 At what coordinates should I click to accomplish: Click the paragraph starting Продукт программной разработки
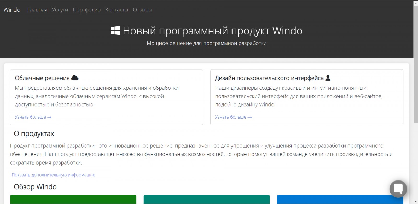[201, 154]
